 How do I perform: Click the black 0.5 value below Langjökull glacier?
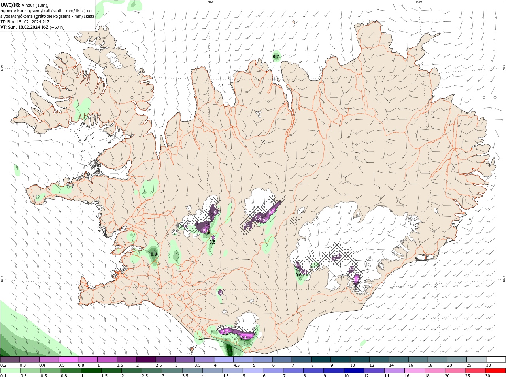212,242
